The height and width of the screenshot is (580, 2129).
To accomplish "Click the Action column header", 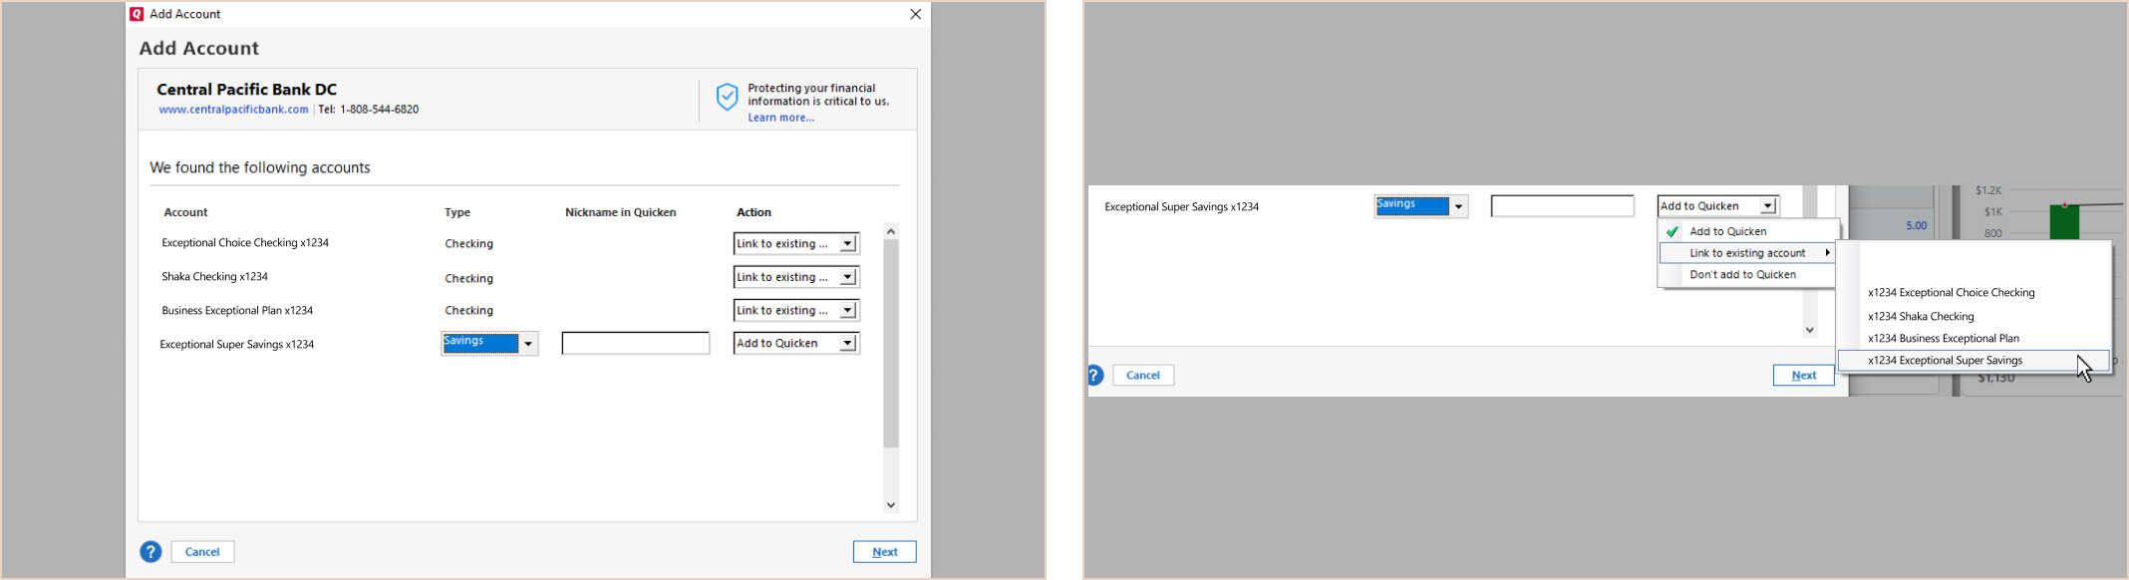I will click(x=755, y=212).
